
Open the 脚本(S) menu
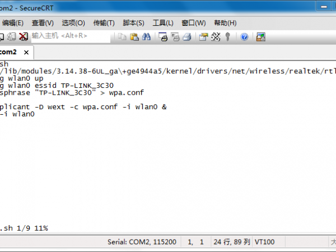click(133, 23)
